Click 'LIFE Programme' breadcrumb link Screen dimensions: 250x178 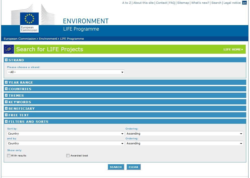coord(72,39)
